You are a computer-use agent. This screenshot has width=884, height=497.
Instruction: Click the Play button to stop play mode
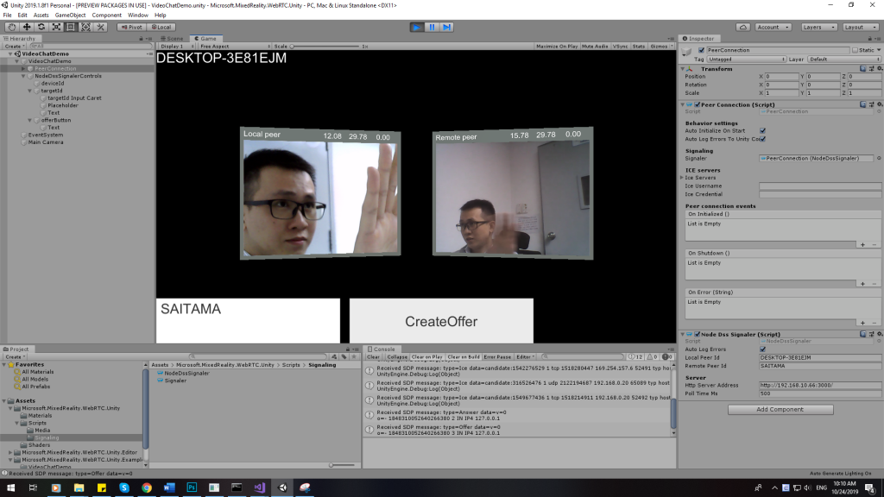click(x=417, y=27)
